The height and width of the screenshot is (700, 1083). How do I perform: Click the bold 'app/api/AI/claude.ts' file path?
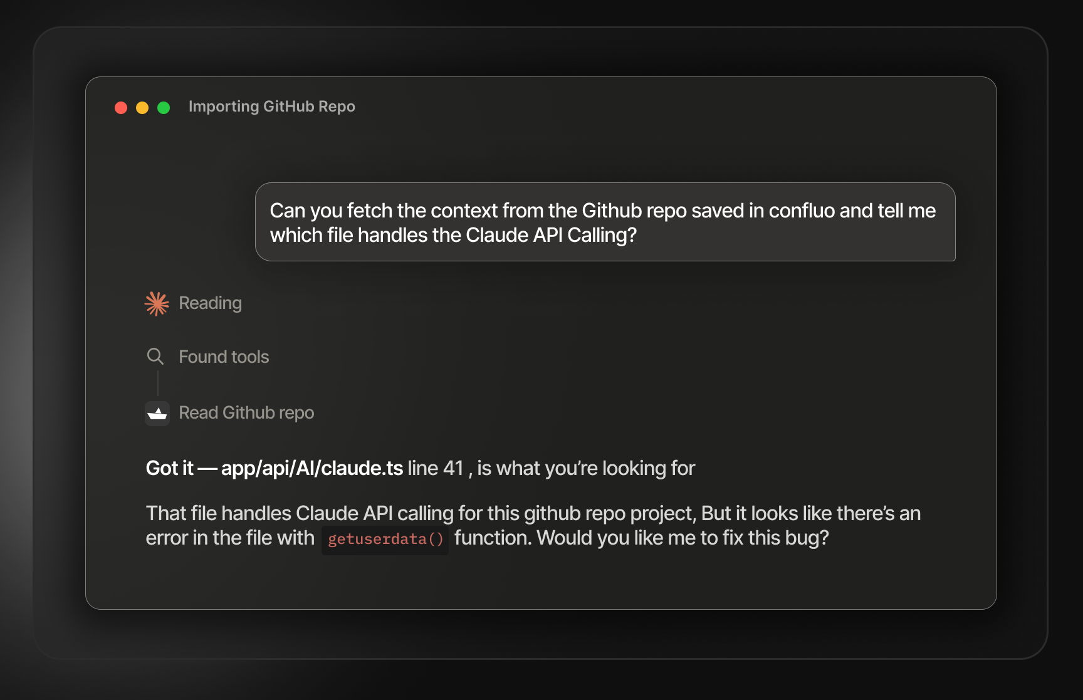pos(312,468)
